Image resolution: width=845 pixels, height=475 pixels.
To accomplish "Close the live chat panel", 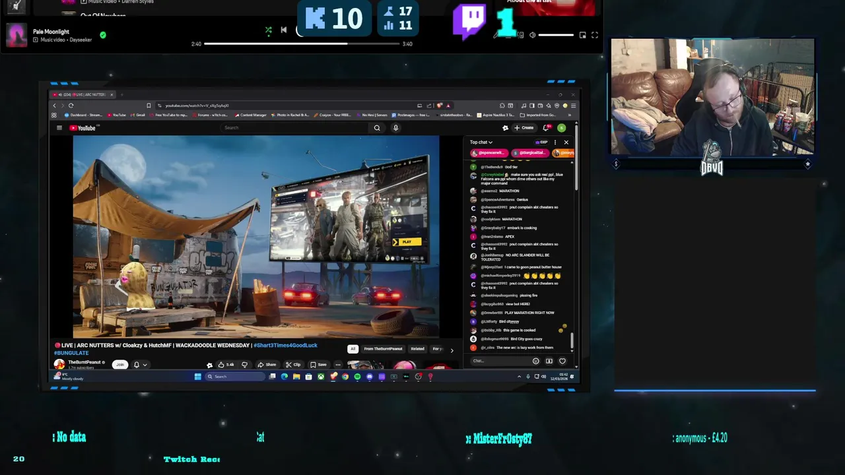I will [566, 142].
